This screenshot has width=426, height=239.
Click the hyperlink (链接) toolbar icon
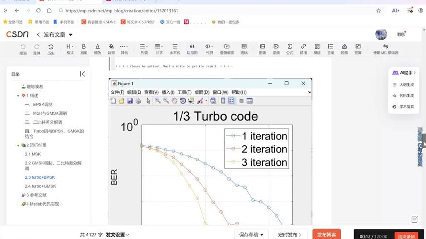coord(303,49)
